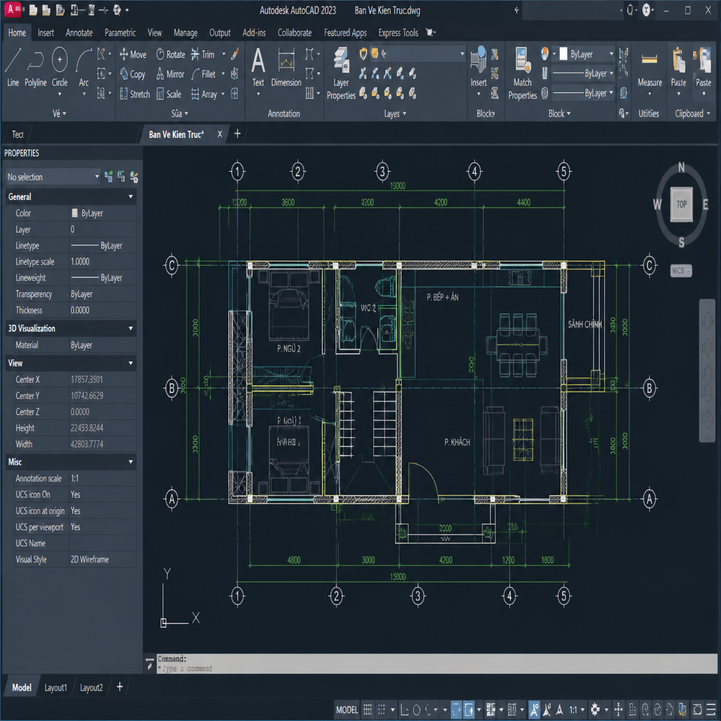Click the navigation bar on right edge
Image resolution: width=721 pixels, height=721 pixels.
(x=707, y=370)
